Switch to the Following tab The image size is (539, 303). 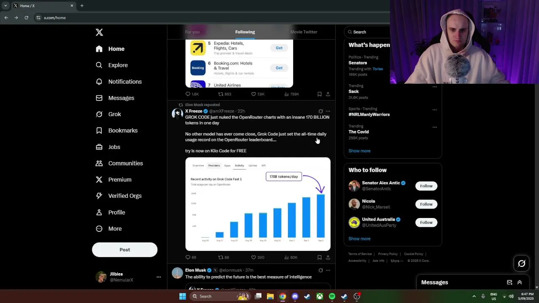tap(245, 32)
